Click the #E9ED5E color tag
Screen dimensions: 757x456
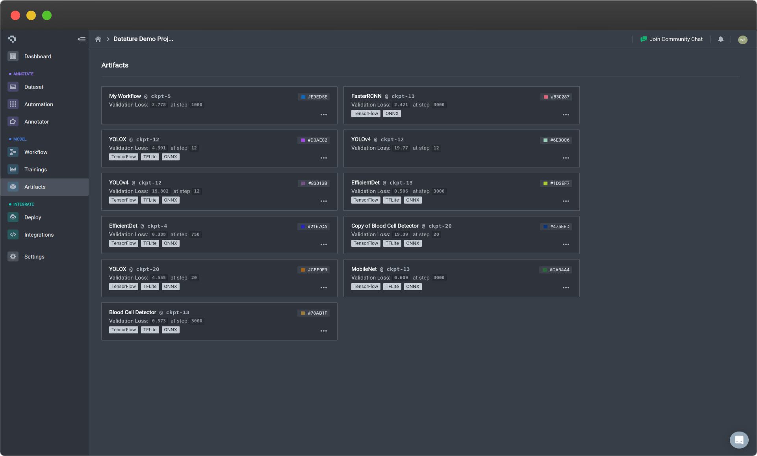[x=314, y=97]
